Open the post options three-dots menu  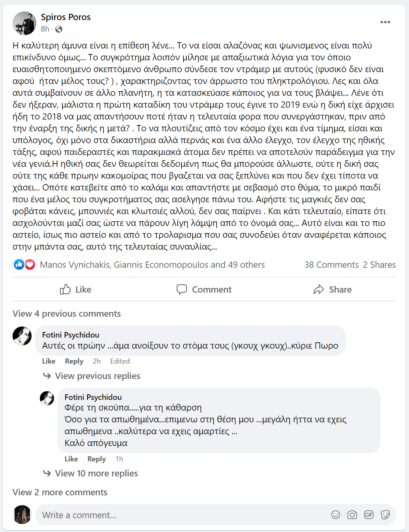tap(385, 22)
